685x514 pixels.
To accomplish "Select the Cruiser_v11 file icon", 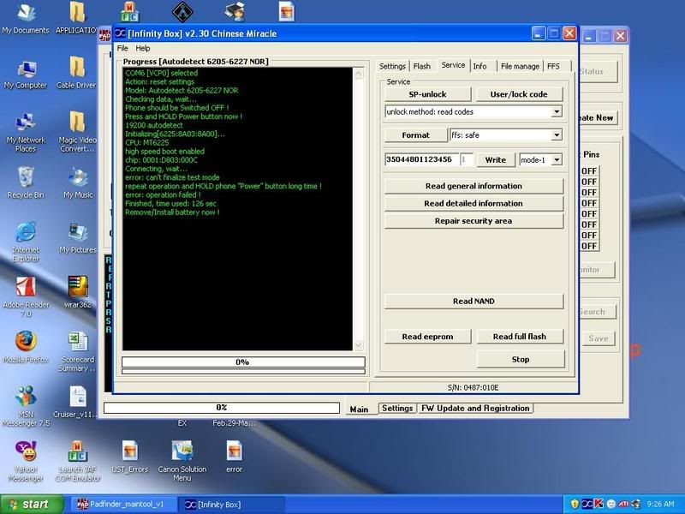I will point(75,402).
